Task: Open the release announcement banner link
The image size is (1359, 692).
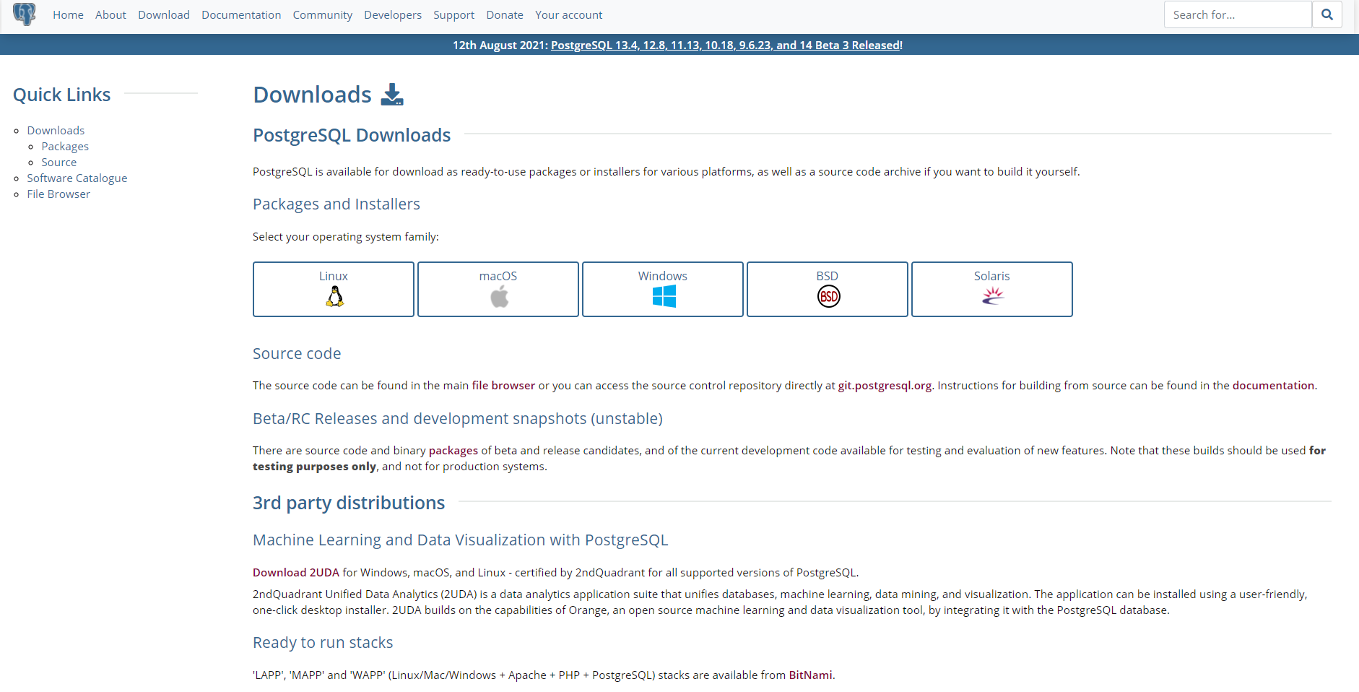Action: tap(726, 45)
